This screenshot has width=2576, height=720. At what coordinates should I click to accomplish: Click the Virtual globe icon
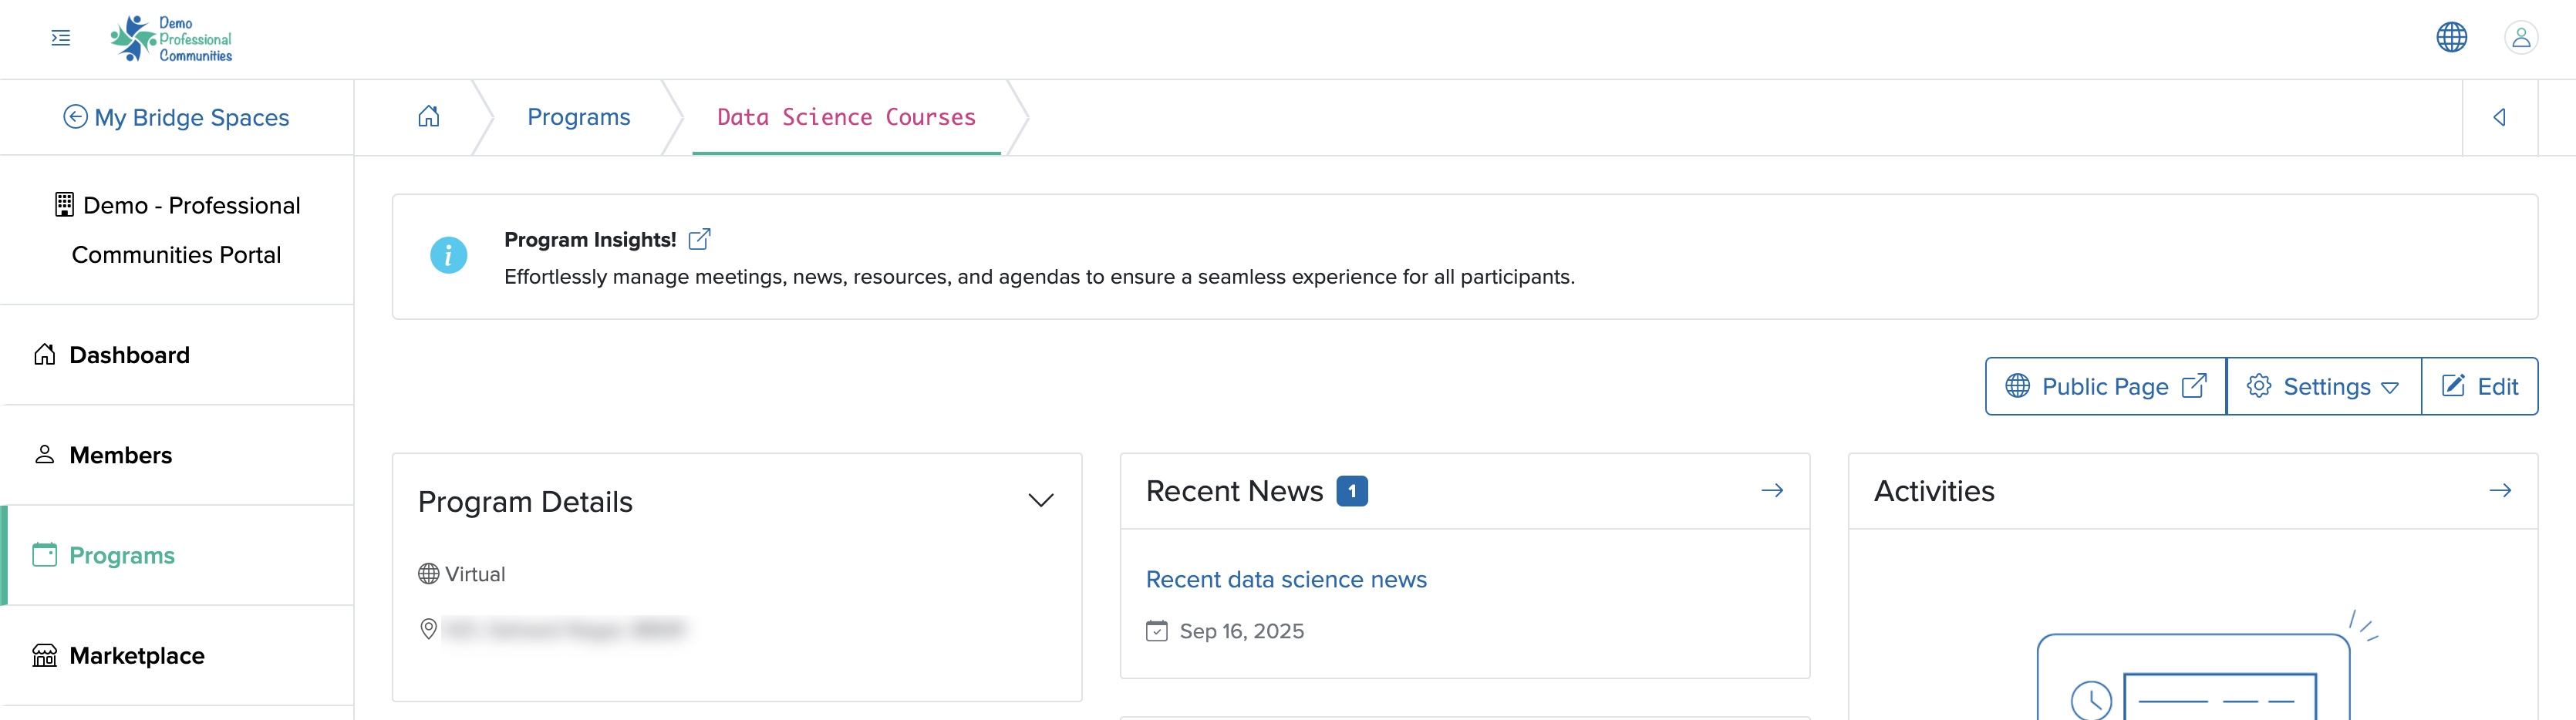(428, 574)
